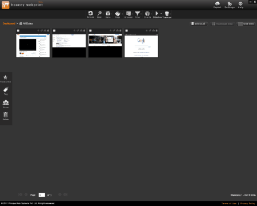
Task: Tick the checkbox on the Google page card
Action: point(127,30)
